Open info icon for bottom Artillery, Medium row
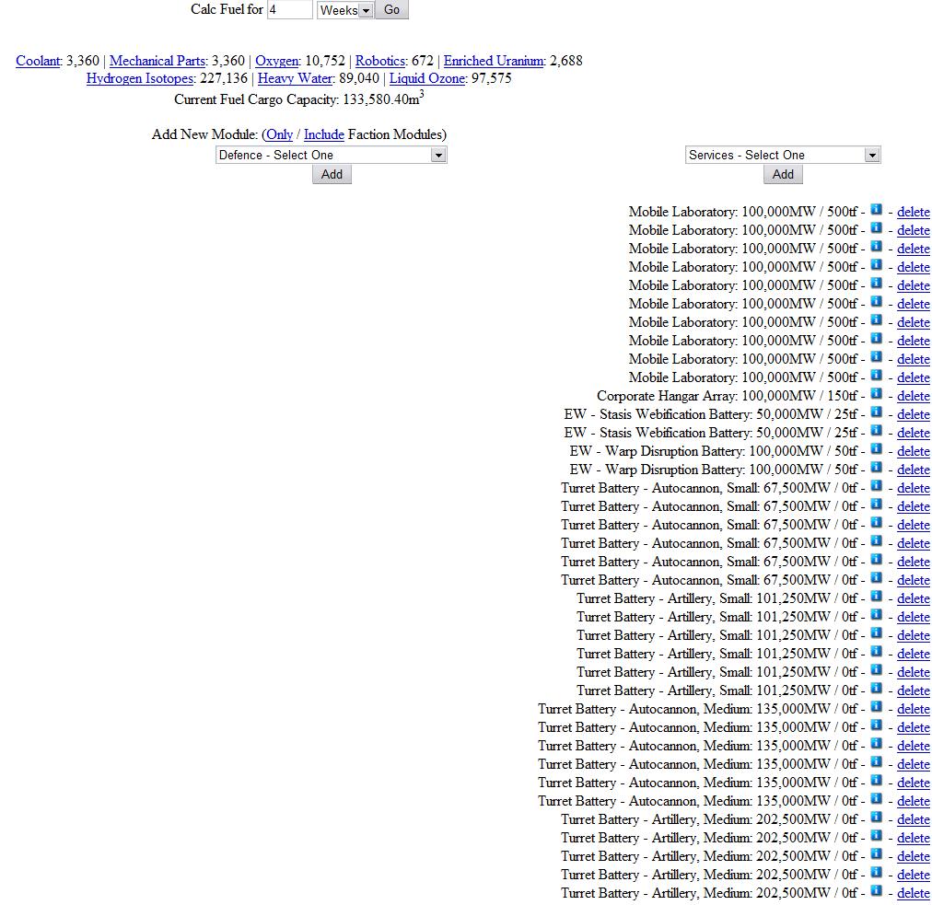Screen dimensions: 932x905 (876, 891)
